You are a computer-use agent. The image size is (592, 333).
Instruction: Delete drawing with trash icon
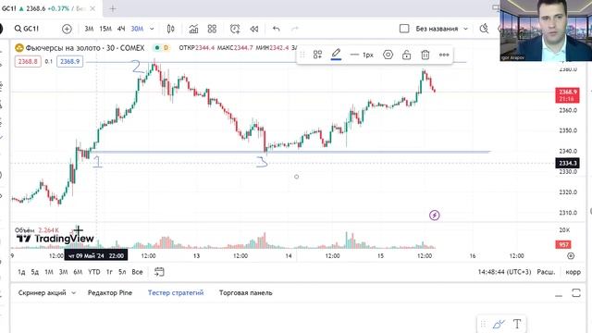coord(425,55)
